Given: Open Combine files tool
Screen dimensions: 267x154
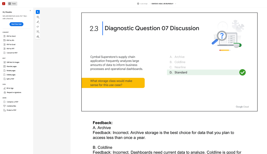Looking at the screenshot, I should [x=11, y=106].
